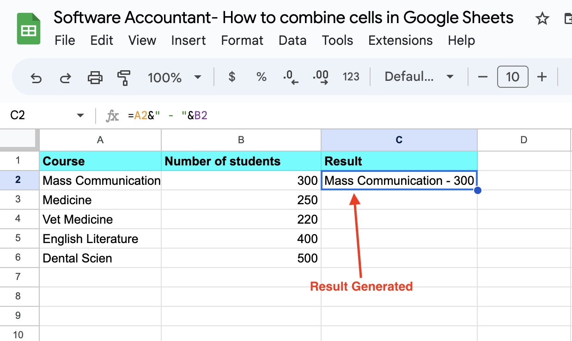The image size is (572, 341).
Task: Open the Edit menu
Action: pos(102,40)
